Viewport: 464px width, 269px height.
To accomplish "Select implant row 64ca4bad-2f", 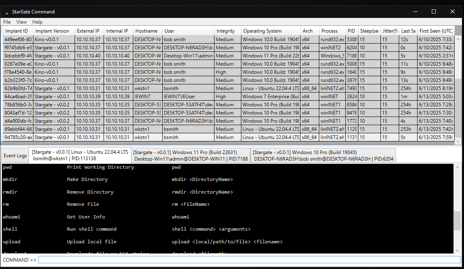I will pos(228,97).
